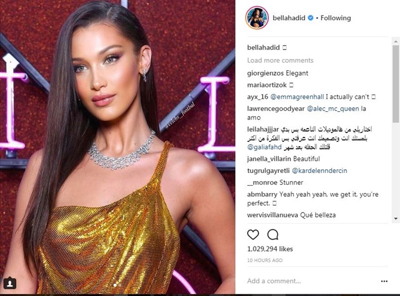
Task: Click scrollbar up arrow in comments
Action: pyautogui.click(x=396, y=41)
